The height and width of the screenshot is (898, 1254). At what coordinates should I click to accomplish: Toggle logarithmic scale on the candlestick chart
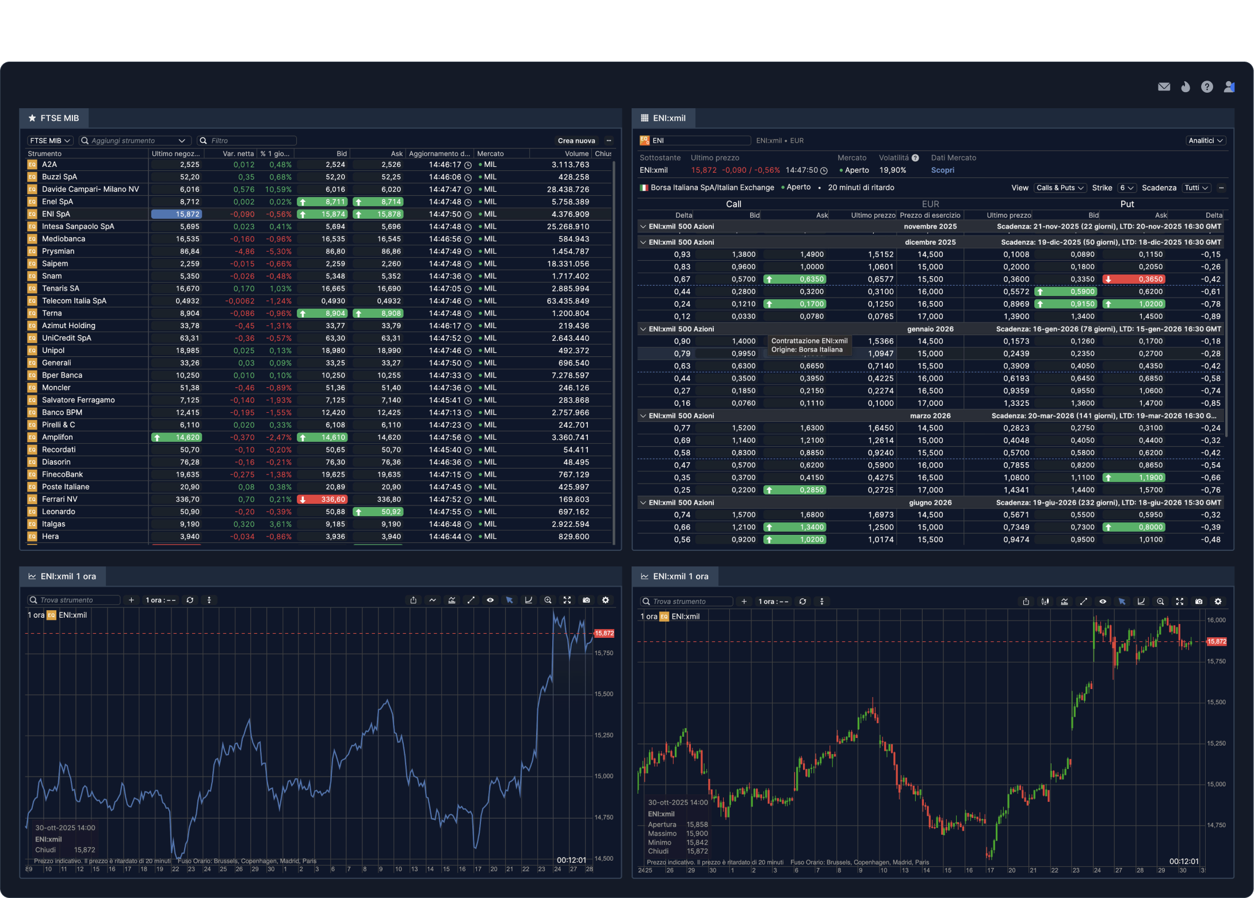(x=1141, y=601)
